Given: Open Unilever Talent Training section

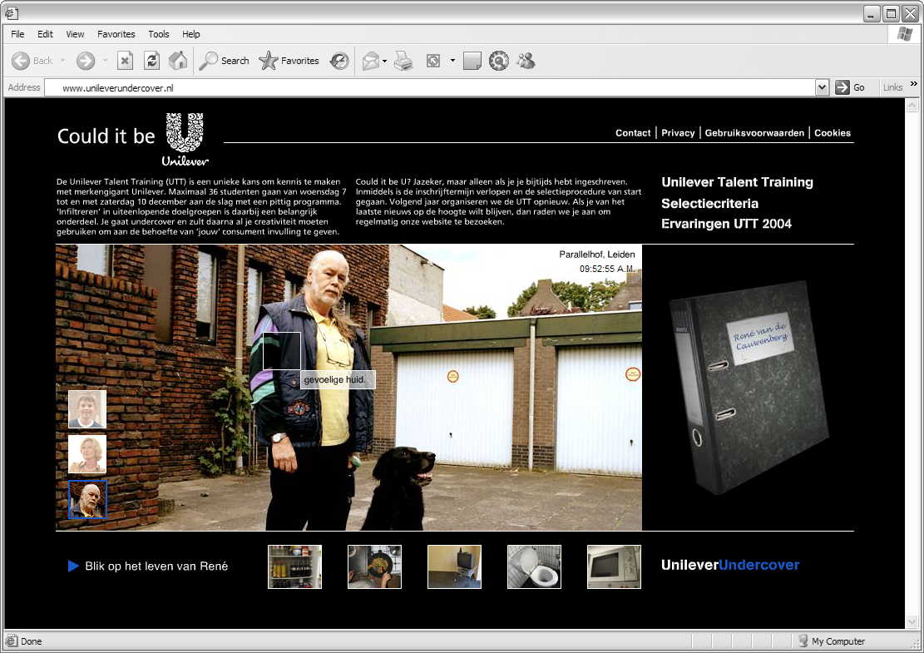Looking at the screenshot, I should 737,182.
